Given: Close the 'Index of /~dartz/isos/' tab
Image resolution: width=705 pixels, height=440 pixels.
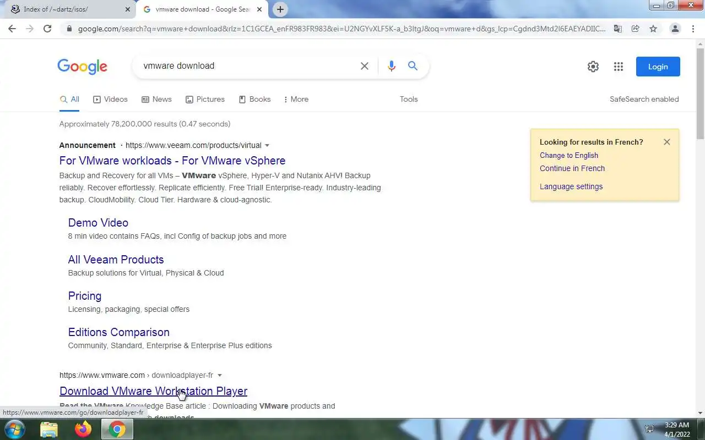Looking at the screenshot, I should coord(128,9).
